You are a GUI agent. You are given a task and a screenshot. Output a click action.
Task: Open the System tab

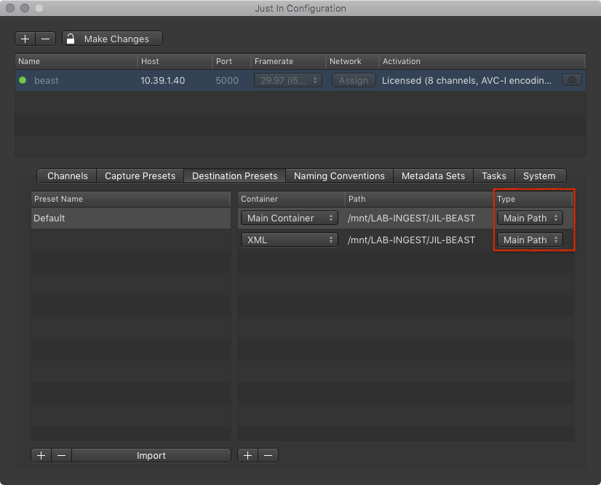539,176
